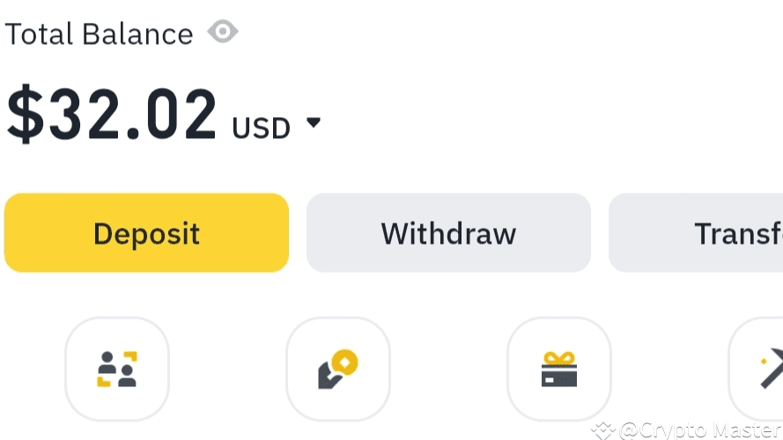This screenshot has width=783, height=440.
Task: Click the USD currency label
Action: [261, 128]
